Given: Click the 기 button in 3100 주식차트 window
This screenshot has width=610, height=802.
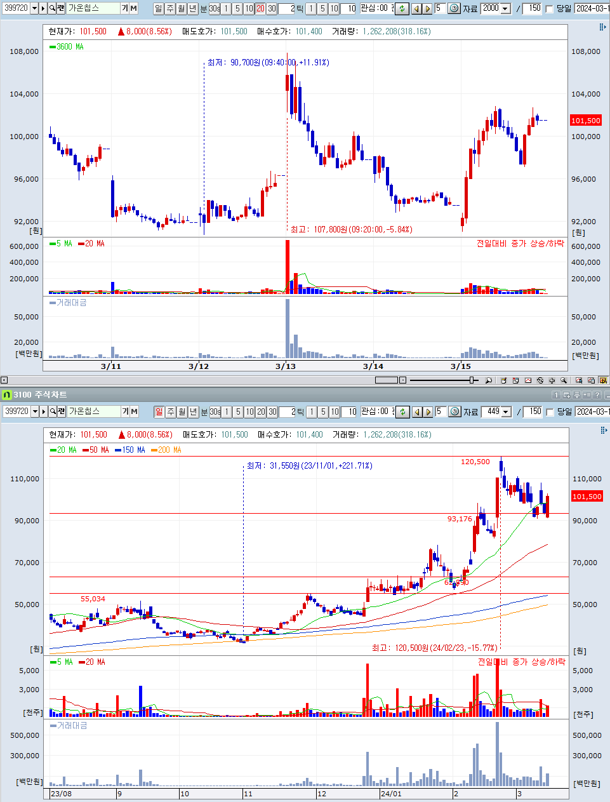Looking at the screenshot, I should (125, 411).
